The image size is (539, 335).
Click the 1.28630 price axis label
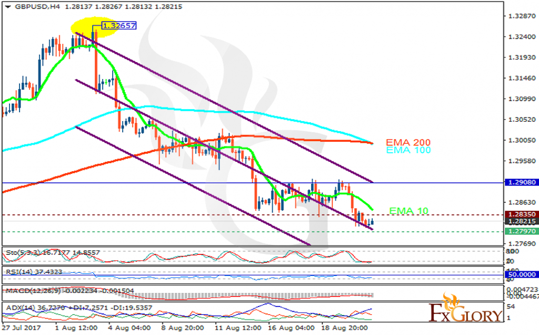[x=522, y=202]
